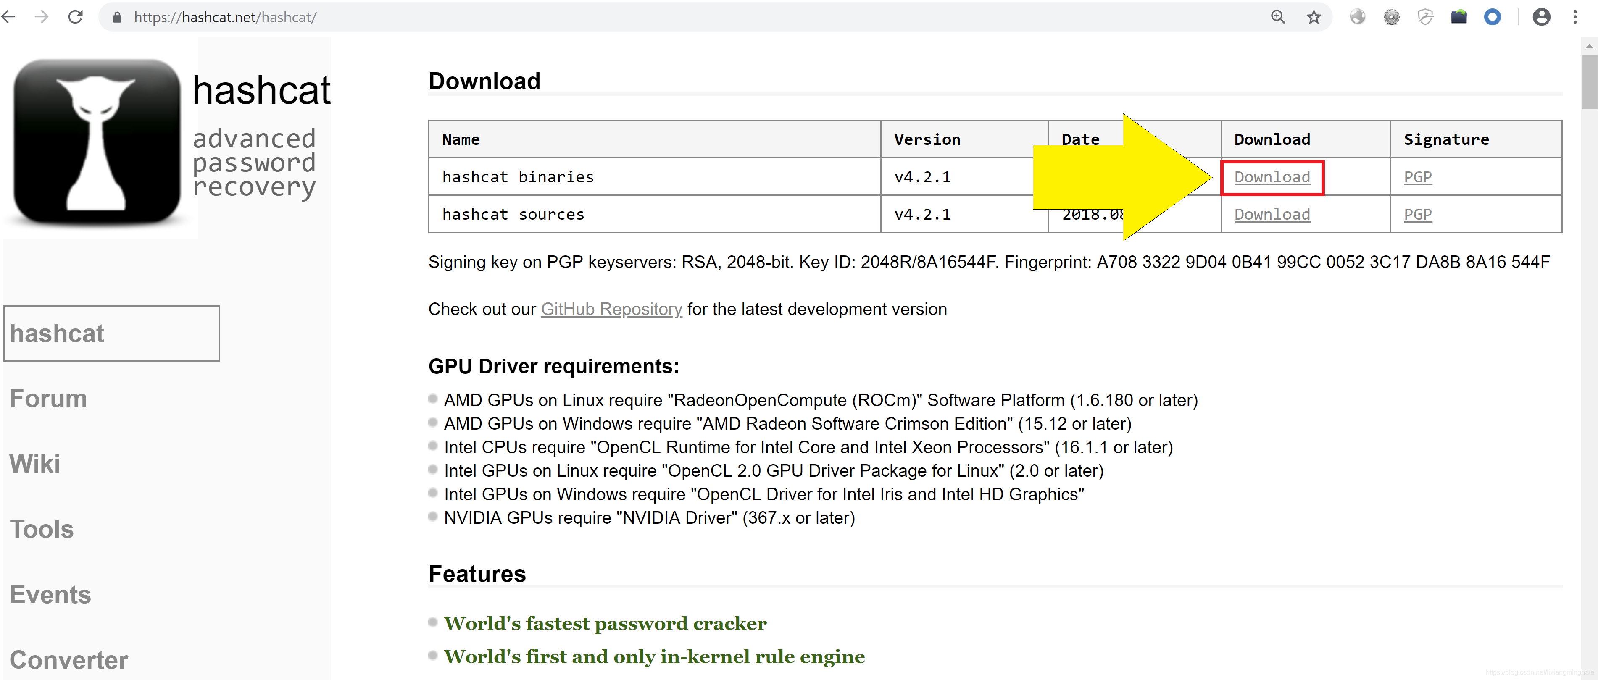Image resolution: width=1598 pixels, height=680 pixels.
Task: Click the folder with green arrow extension
Action: pos(1458,17)
